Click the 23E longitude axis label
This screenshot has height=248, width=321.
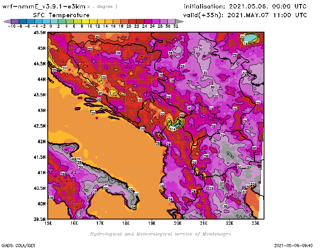click(255, 223)
